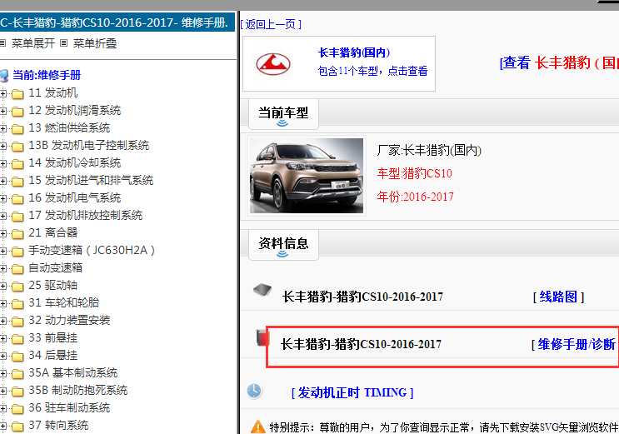Click the gray wiring diagram book icon
Screen dimensions: 619x434
tap(262, 289)
